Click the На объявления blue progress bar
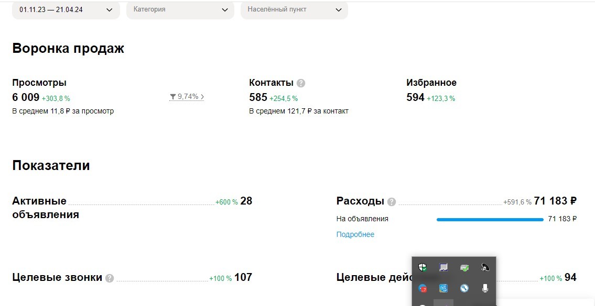 click(490, 219)
